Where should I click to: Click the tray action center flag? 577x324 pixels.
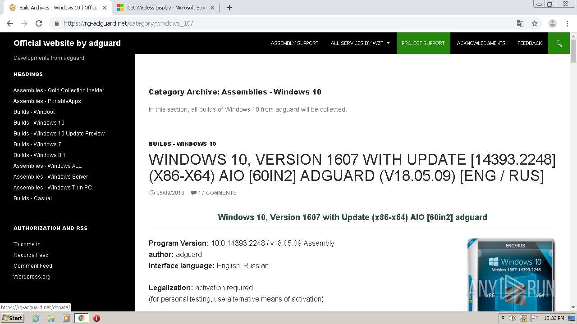(533, 318)
